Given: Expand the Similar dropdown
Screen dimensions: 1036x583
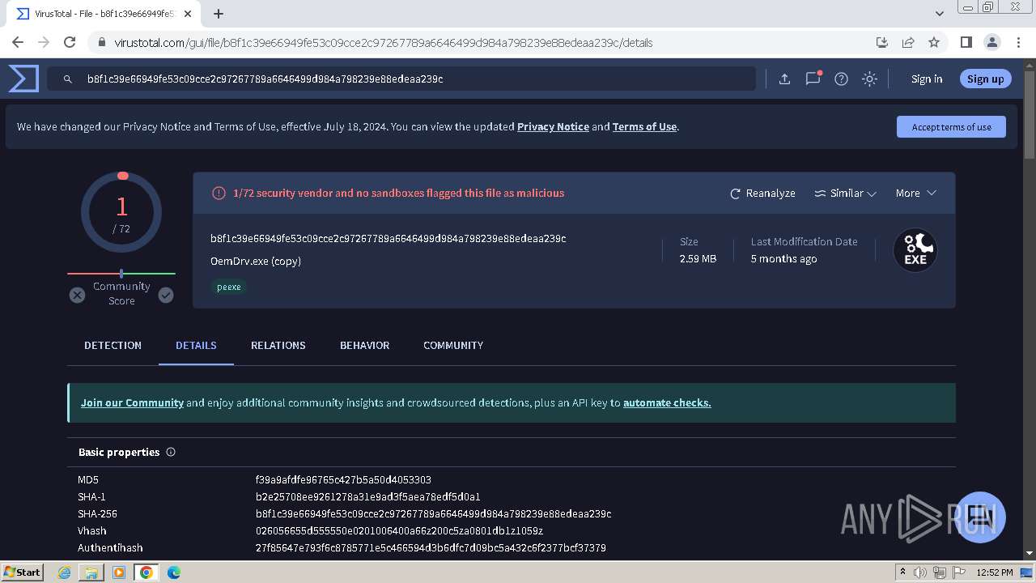Looking at the screenshot, I should pos(846,193).
